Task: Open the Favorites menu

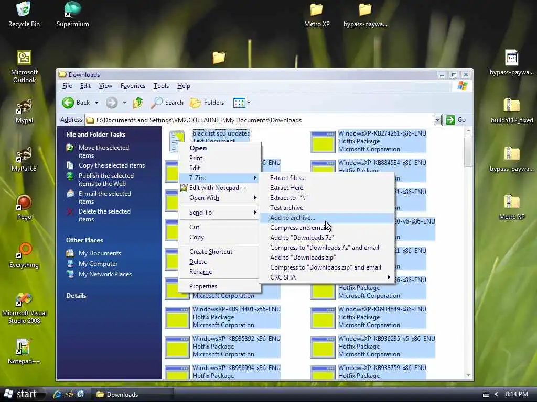Action: pos(133,86)
